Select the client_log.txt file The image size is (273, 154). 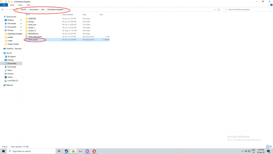point(33,40)
